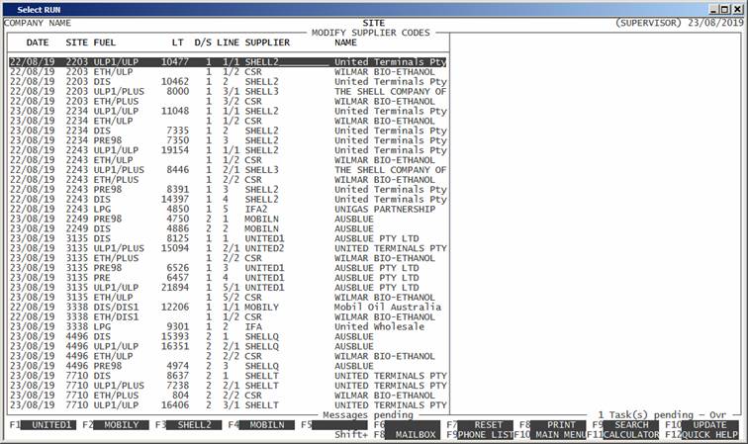Select site 4496 PRE98 row with LT 4974

coord(228,366)
